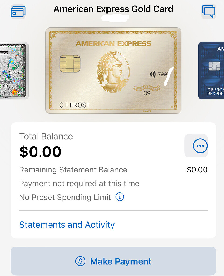Tap the Remaining Statement Balance $0.00 value
The image size is (224, 276).
tap(197, 170)
